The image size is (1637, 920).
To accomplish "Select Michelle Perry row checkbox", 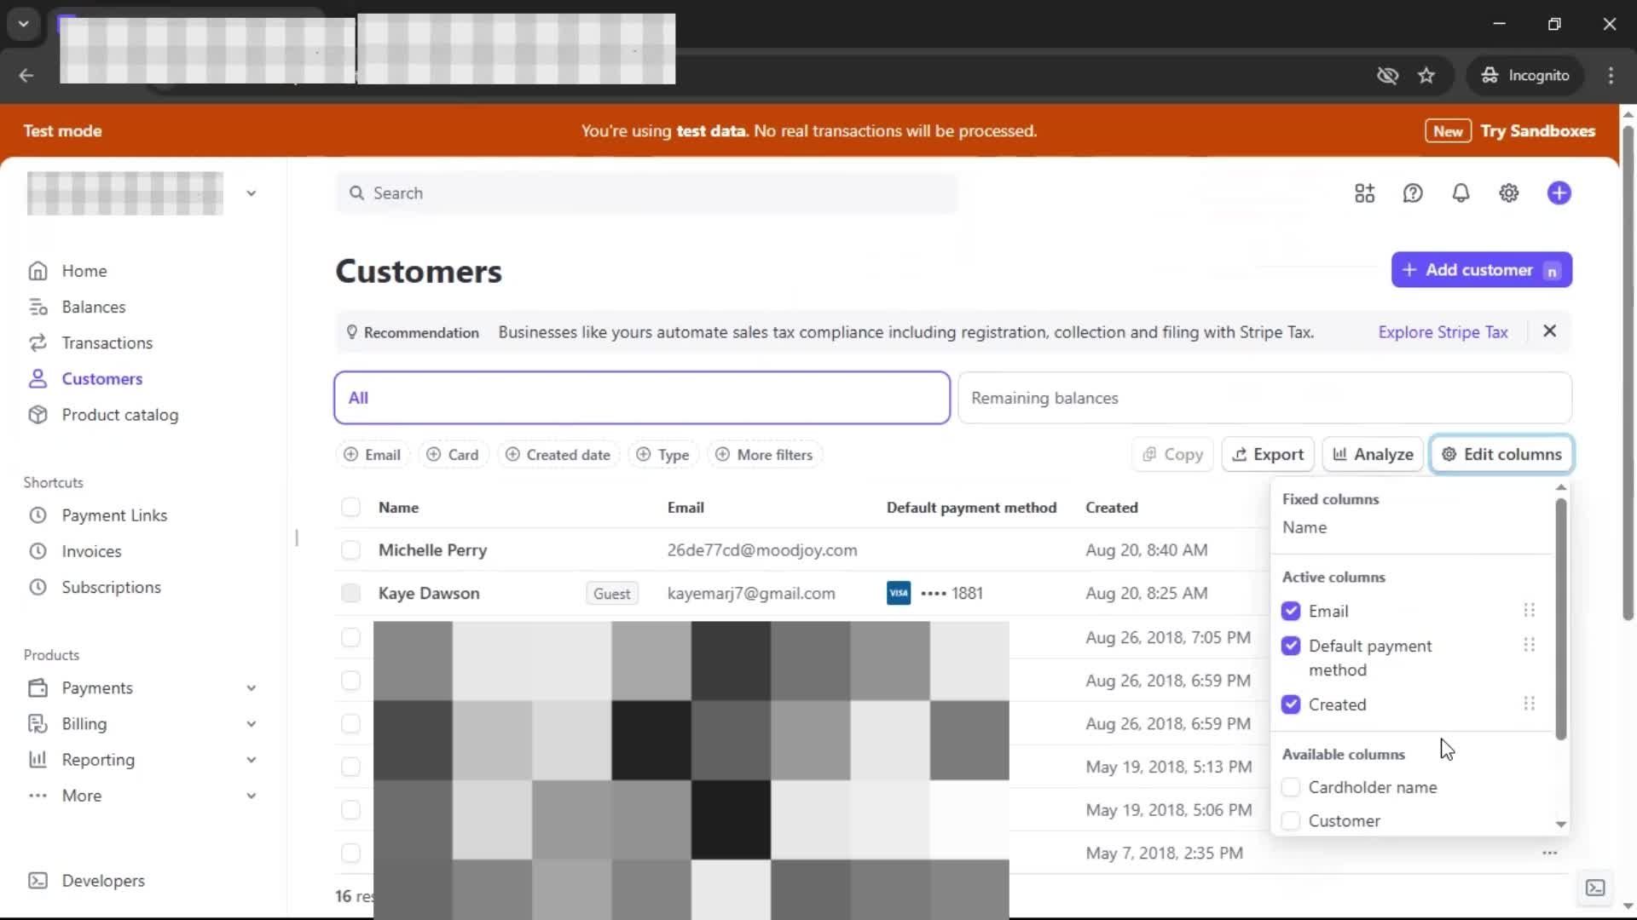I will point(350,550).
